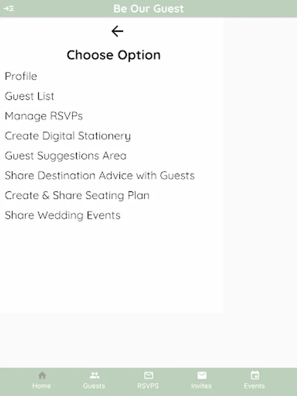This screenshot has width=297, height=396.
Task: Click the Events calendar icon
Action: 254,375
